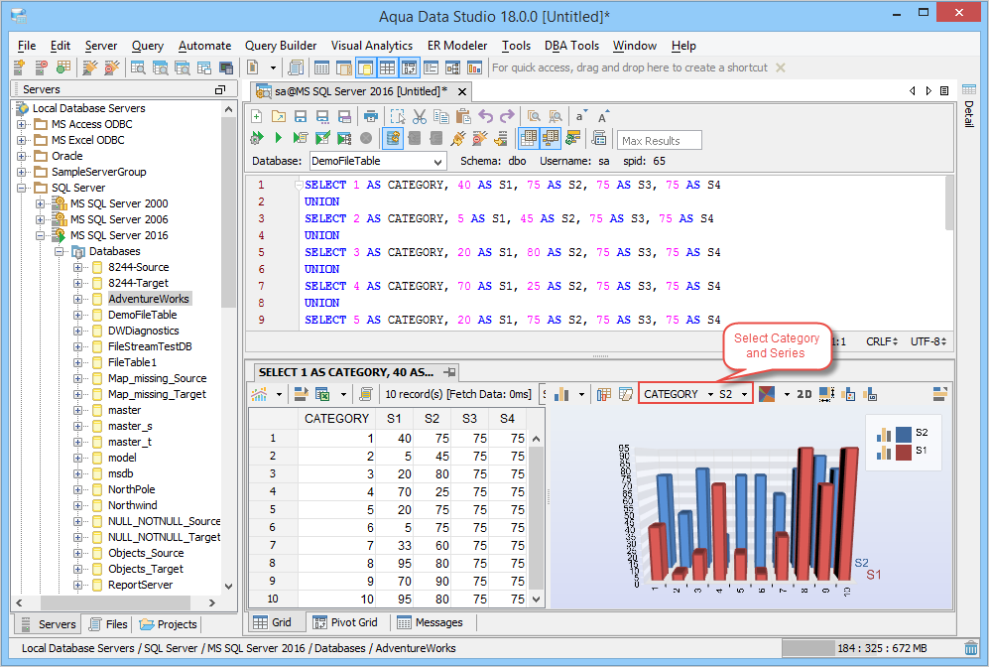Viewport: 989px width, 667px height.
Task: Toggle the table grid layout button in main toolbar
Action: point(387,67)
